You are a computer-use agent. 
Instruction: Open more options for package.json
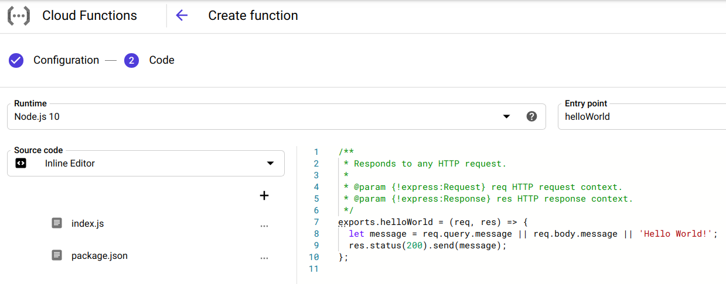264,257
